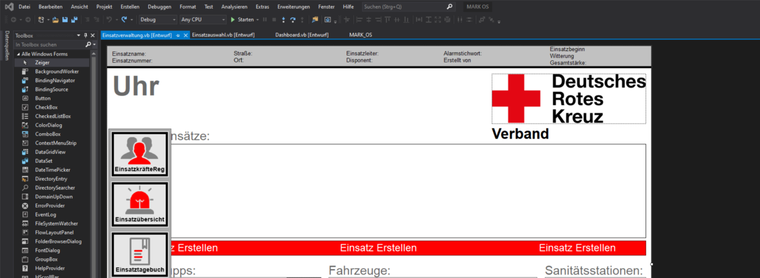
Task: Switch to Dashboard.vb [Entwurf] tab
Action: 302,36
